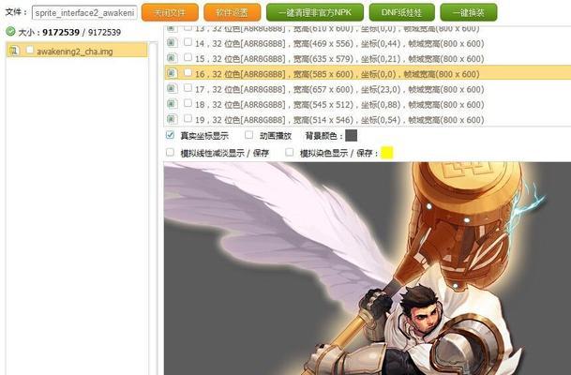Tick the checkbox for frame 17
The width and height of the screenshot is (571, 375).
point(188,88)
